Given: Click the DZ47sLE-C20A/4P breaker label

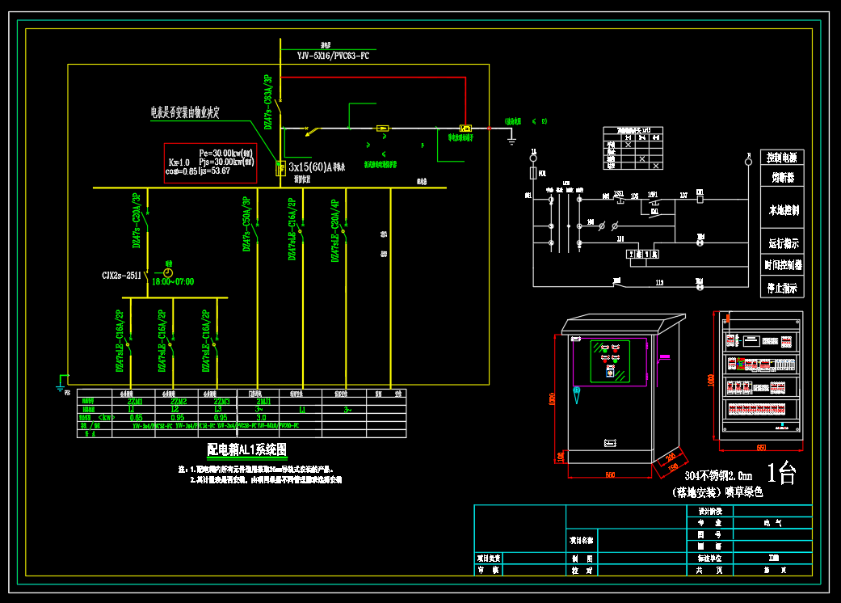Looking at the screenshot, I should click(334, 230).
